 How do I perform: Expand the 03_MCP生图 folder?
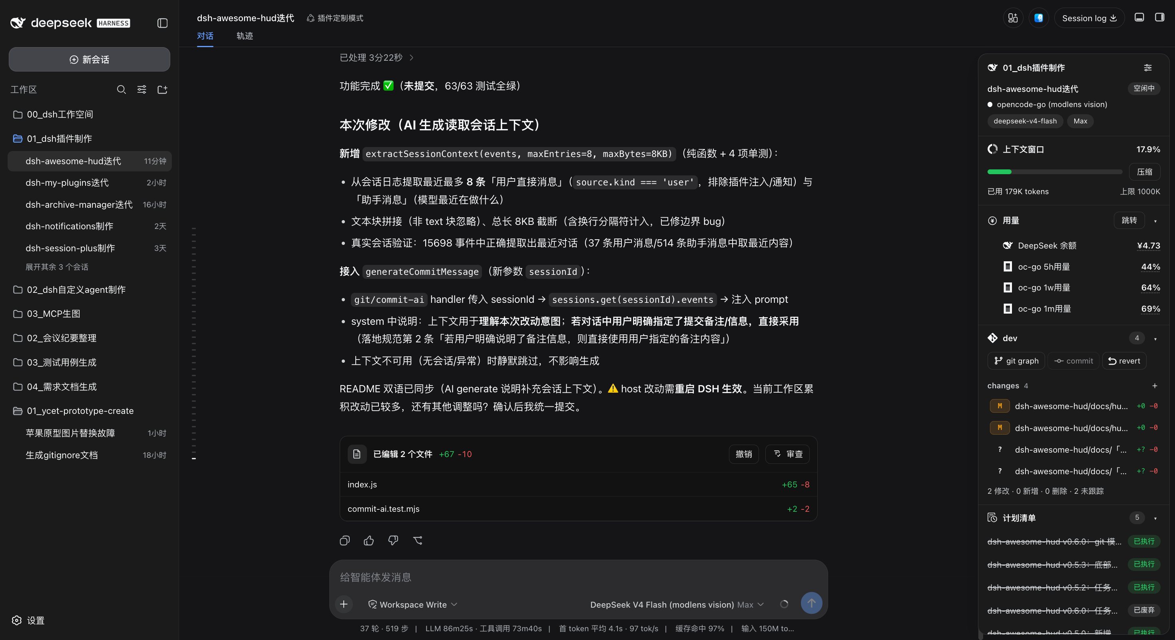tap(90, 314)
